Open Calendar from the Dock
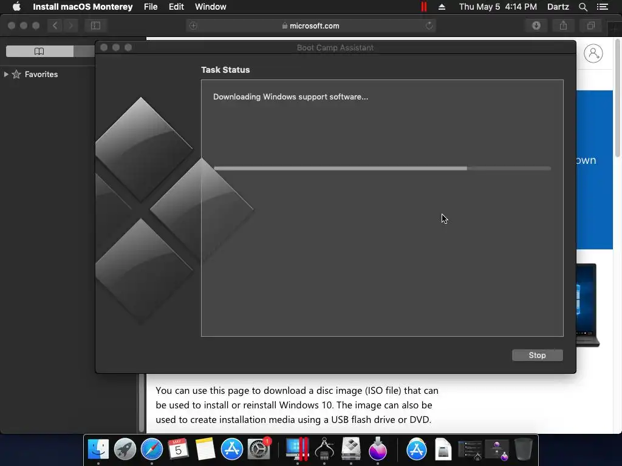 tap(178, 450)
